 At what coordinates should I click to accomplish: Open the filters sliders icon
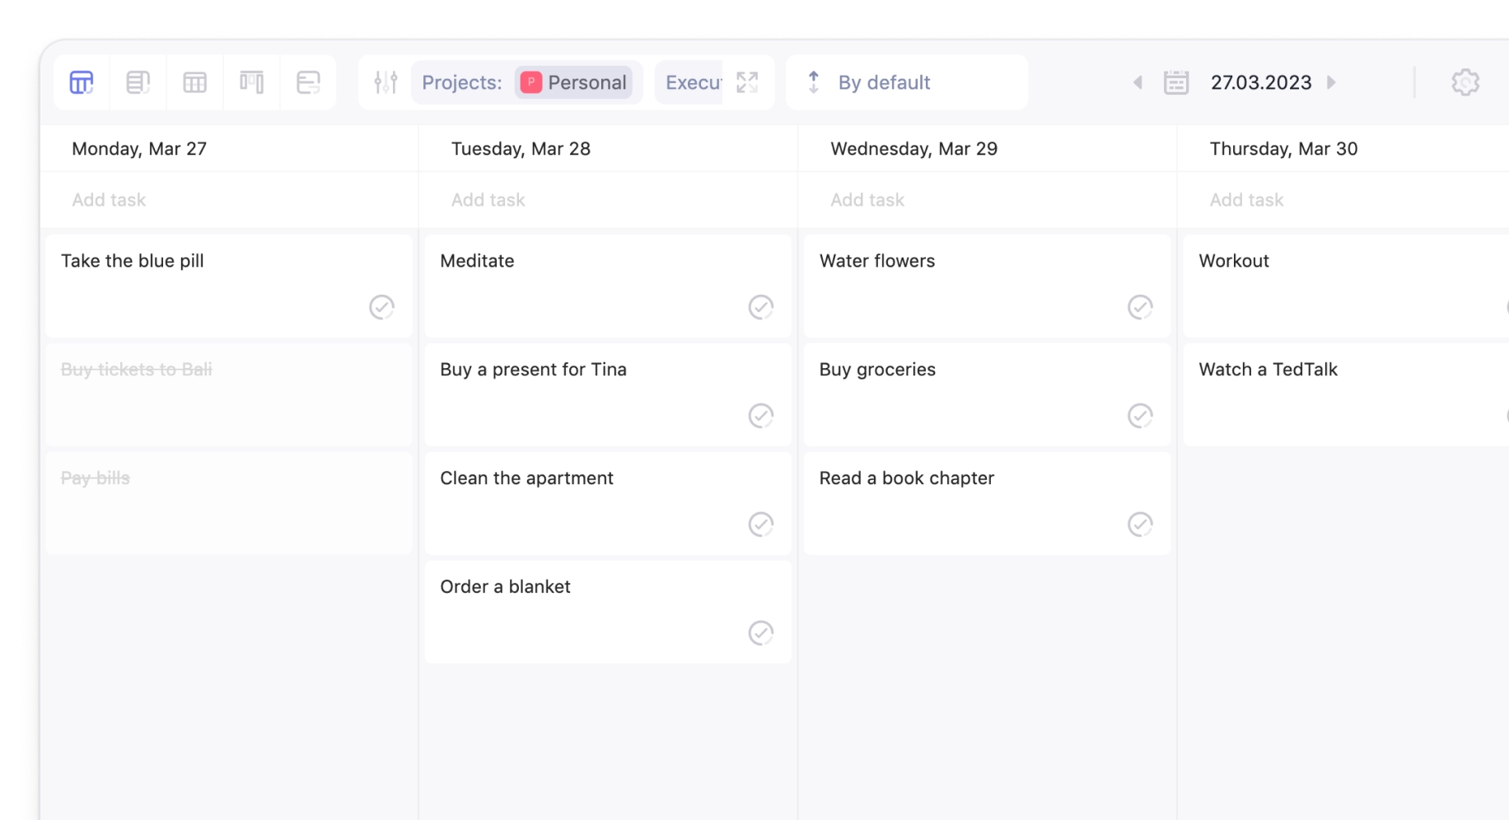385,82
